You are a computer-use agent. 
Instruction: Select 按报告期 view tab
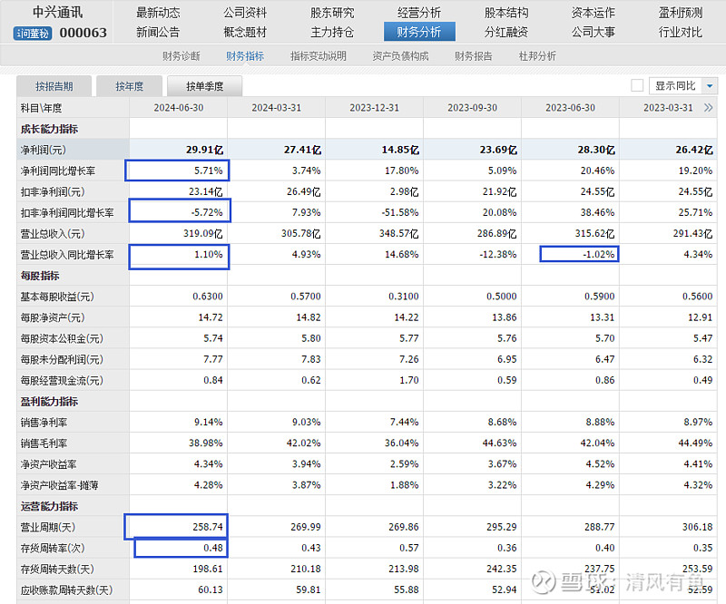(54, 86)
